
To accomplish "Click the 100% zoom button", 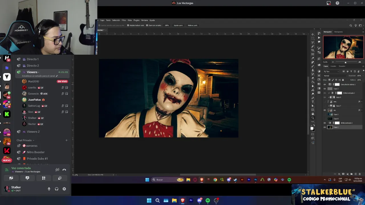I will (x=167, y=25).
